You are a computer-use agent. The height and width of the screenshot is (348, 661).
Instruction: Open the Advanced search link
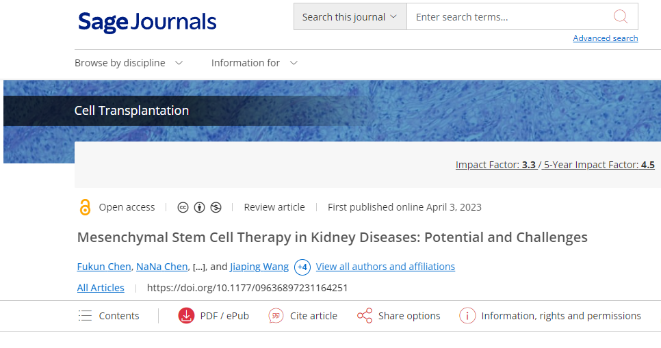tap(605, 38)
